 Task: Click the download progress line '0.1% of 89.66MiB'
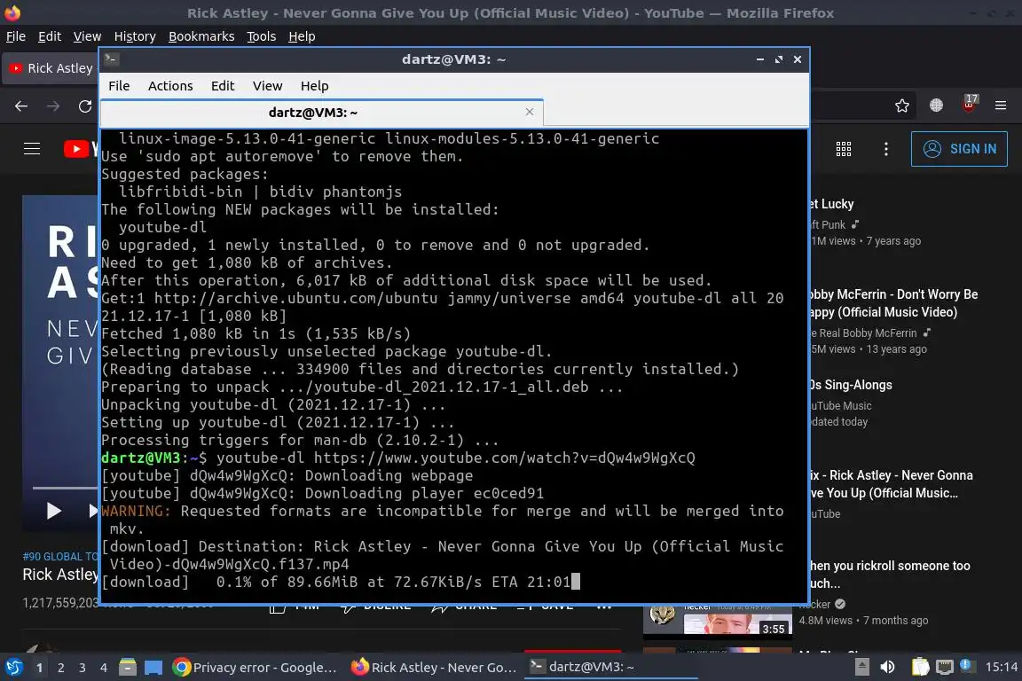coord(336,582)
